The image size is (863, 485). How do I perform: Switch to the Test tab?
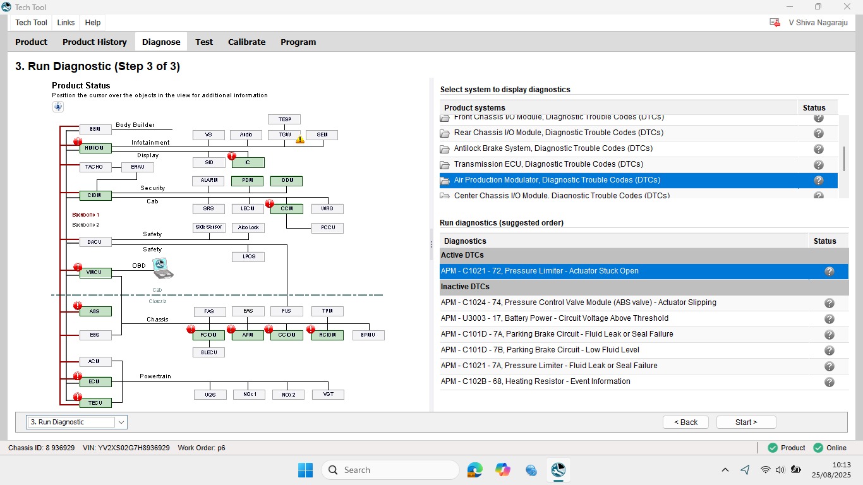tap(204, 42)
